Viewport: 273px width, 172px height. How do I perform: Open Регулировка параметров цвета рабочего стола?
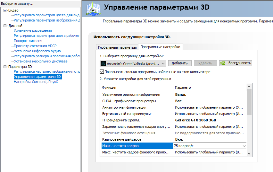[x=46, y=36]
